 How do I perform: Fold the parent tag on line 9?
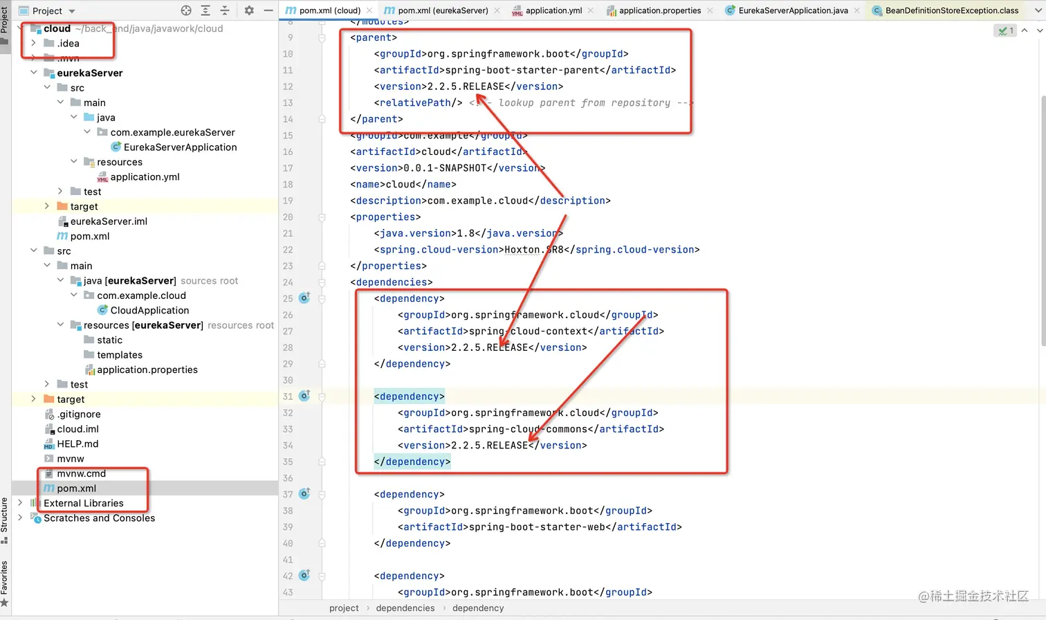(322, 37)
